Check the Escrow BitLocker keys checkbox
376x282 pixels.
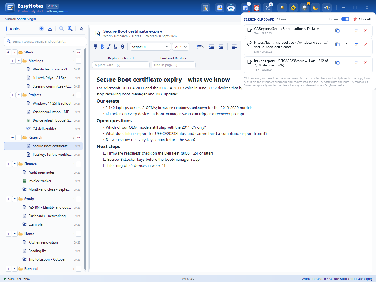click(x=104, y=160)
